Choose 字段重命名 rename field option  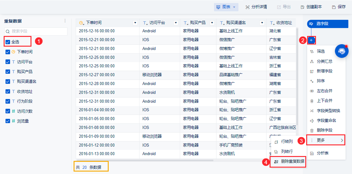coord(326,120)
